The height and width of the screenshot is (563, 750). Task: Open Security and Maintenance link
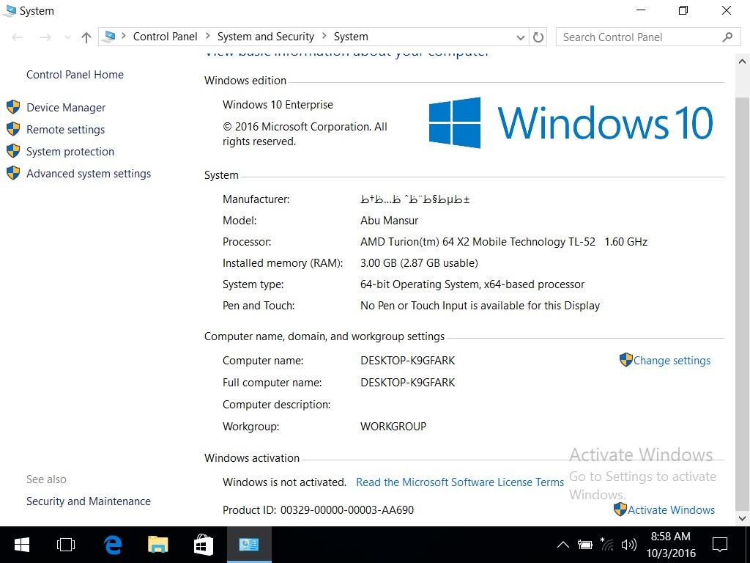(89, 501)
